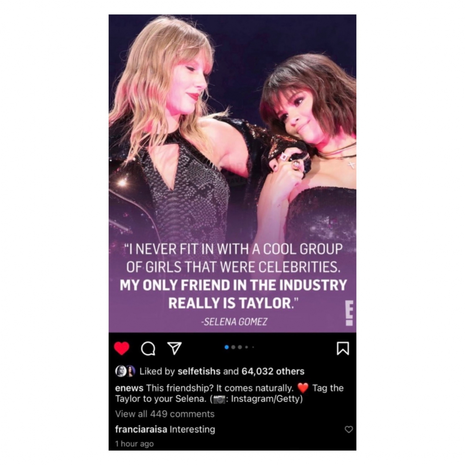Screen dimensions: 465x465
Task: Share the post with the paper plane icon
Action: (174, 348)
